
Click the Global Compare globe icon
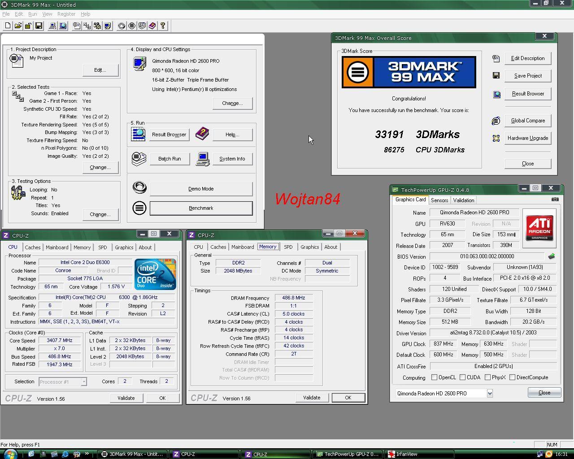(496, 121)
